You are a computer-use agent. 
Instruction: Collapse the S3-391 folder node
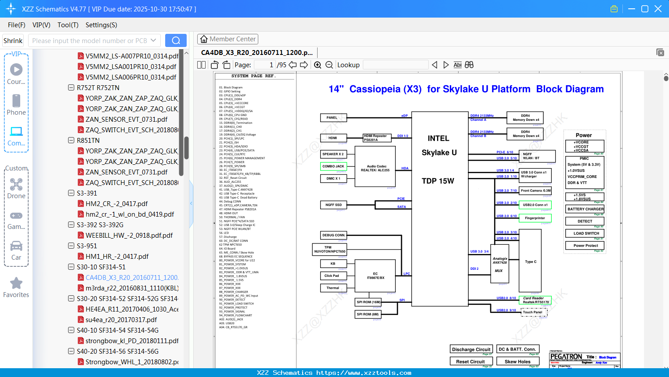point(71,193)
